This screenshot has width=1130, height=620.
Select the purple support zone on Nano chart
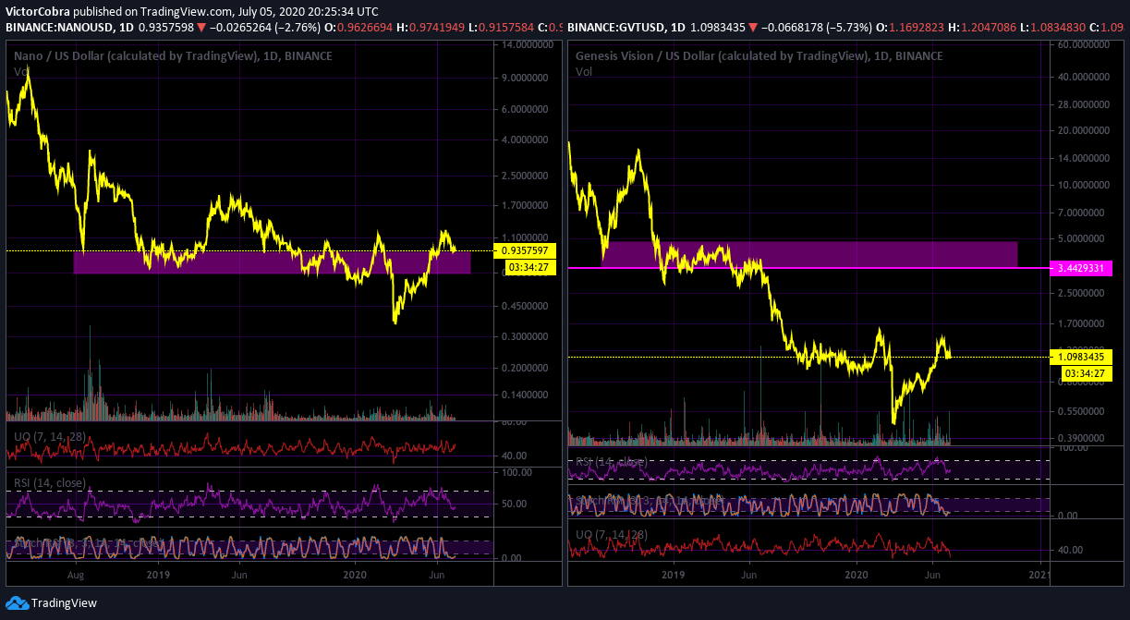[272, 261]
